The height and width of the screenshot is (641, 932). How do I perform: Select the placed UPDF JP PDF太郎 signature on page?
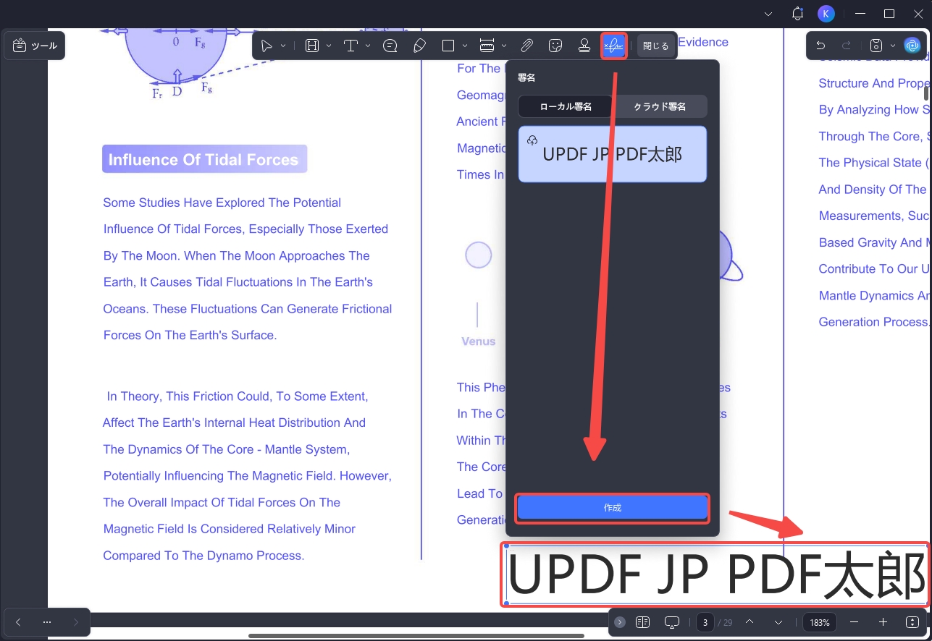coord(715,574)
